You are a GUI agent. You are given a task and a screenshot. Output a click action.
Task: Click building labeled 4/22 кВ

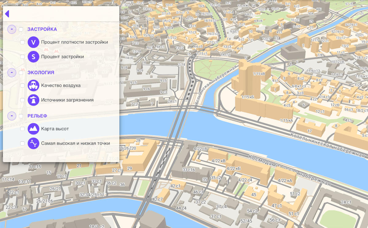tap(218, 161)
